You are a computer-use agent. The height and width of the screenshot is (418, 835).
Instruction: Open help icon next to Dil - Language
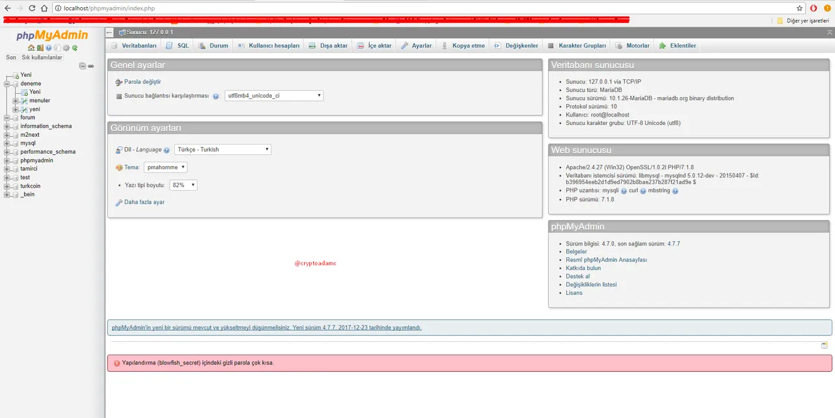pyautogui.click(x=167, y=150)
